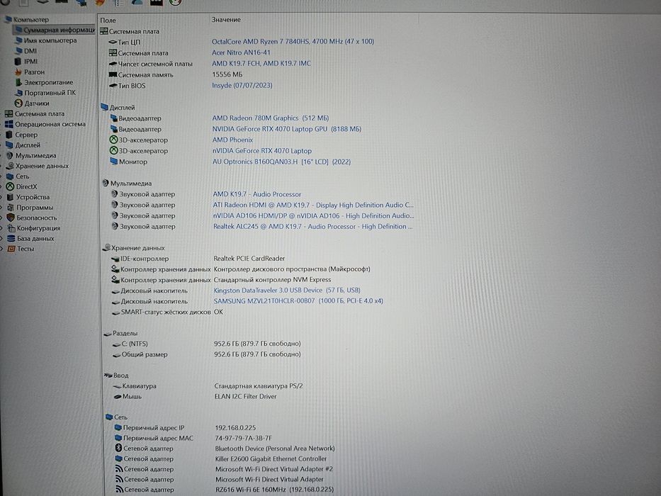This screenshot has width=661, height=496.
Task: Open the Kingston DataTraveler 3.0 USB Device link
Action: point(287,291)
